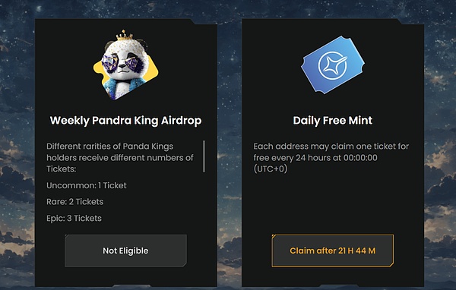Click the Not Eligible button
Image resolution: width=456 pixels, height=290 pixels.
[x=125, y=251]
